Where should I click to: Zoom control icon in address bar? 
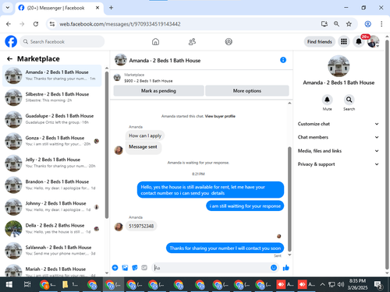coord(336,24)
